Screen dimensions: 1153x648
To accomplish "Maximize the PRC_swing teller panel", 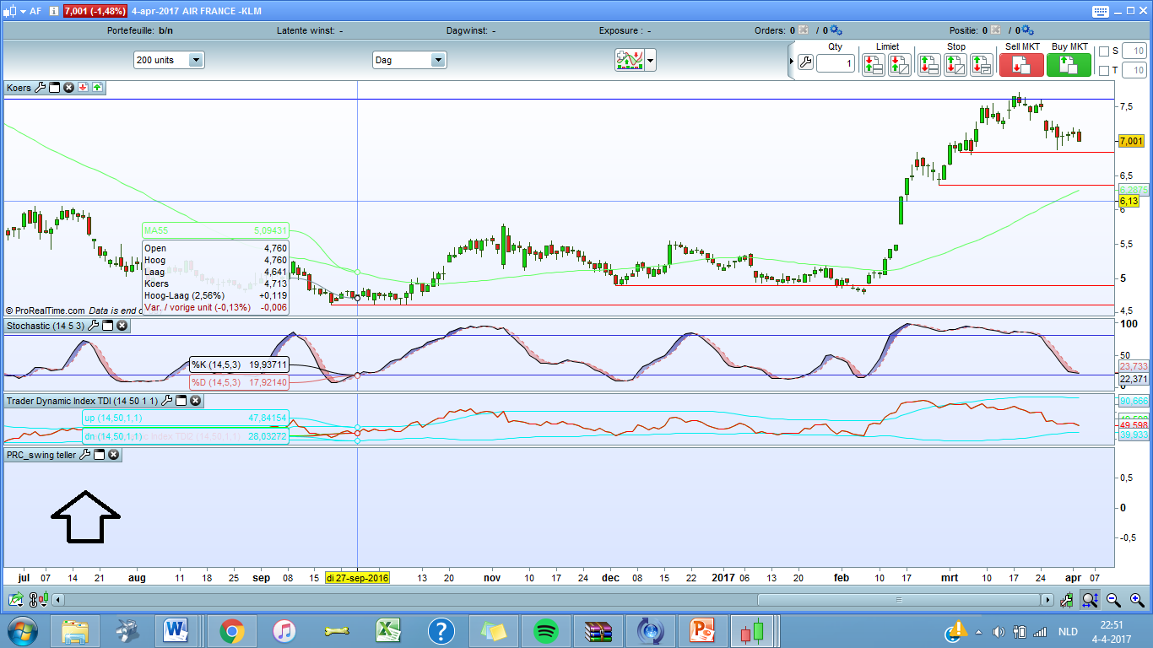I will (98, 455).
